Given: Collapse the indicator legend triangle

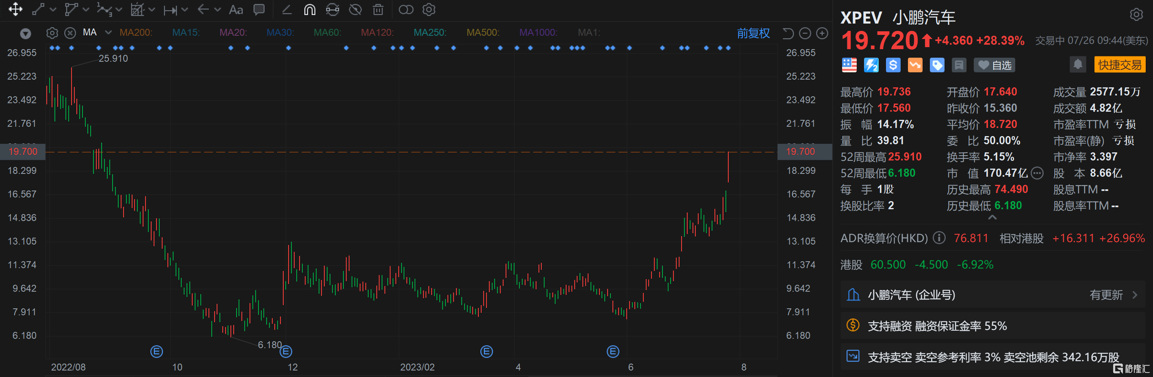Looking at the screenshot, I should tap(26, 33).
